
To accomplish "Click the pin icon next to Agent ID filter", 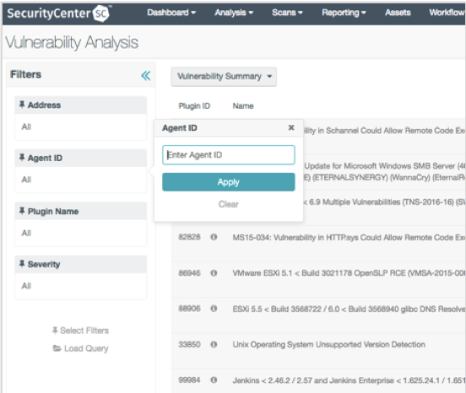I will click(x=22, y=158).
